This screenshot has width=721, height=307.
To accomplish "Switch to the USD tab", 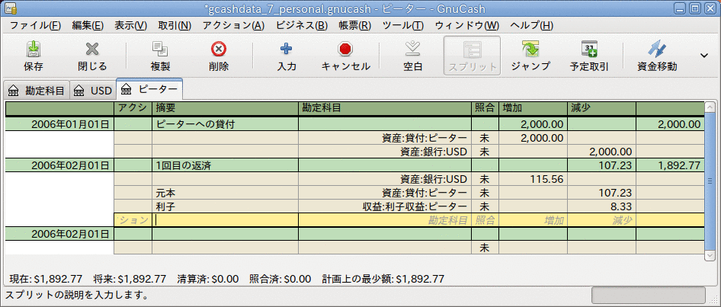I will pyautogui.click(x=93, y=90).
